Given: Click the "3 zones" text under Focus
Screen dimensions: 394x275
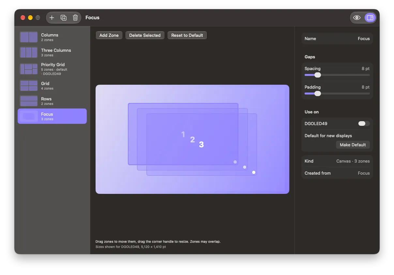Looking at the screenshot, I should [47, 119].
